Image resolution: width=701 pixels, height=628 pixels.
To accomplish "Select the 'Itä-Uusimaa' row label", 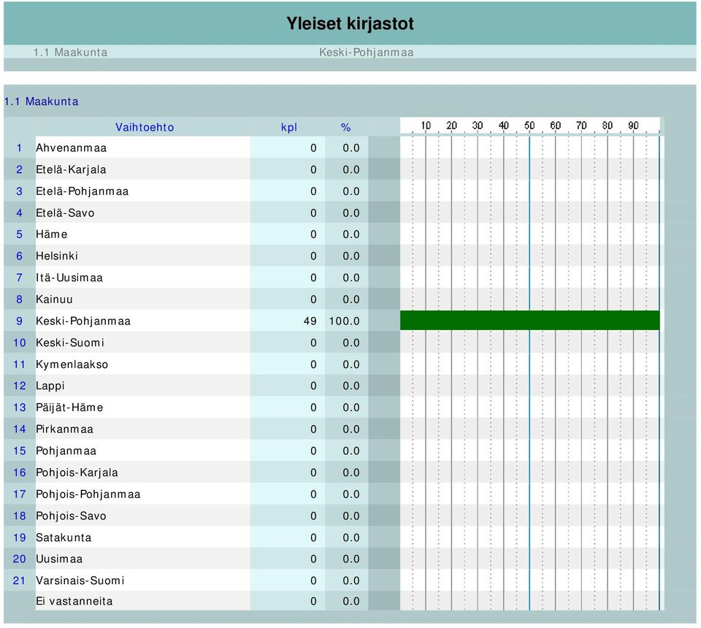I will [69, 277].
